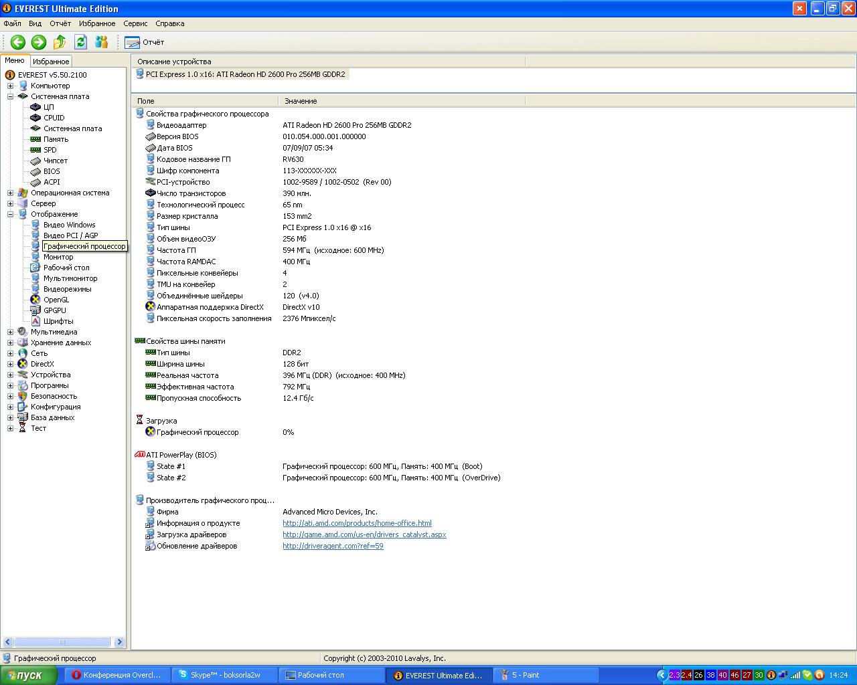The image size is (857, 685).
Task: Click the Поле column header
Action: click(x=205, y=101)
